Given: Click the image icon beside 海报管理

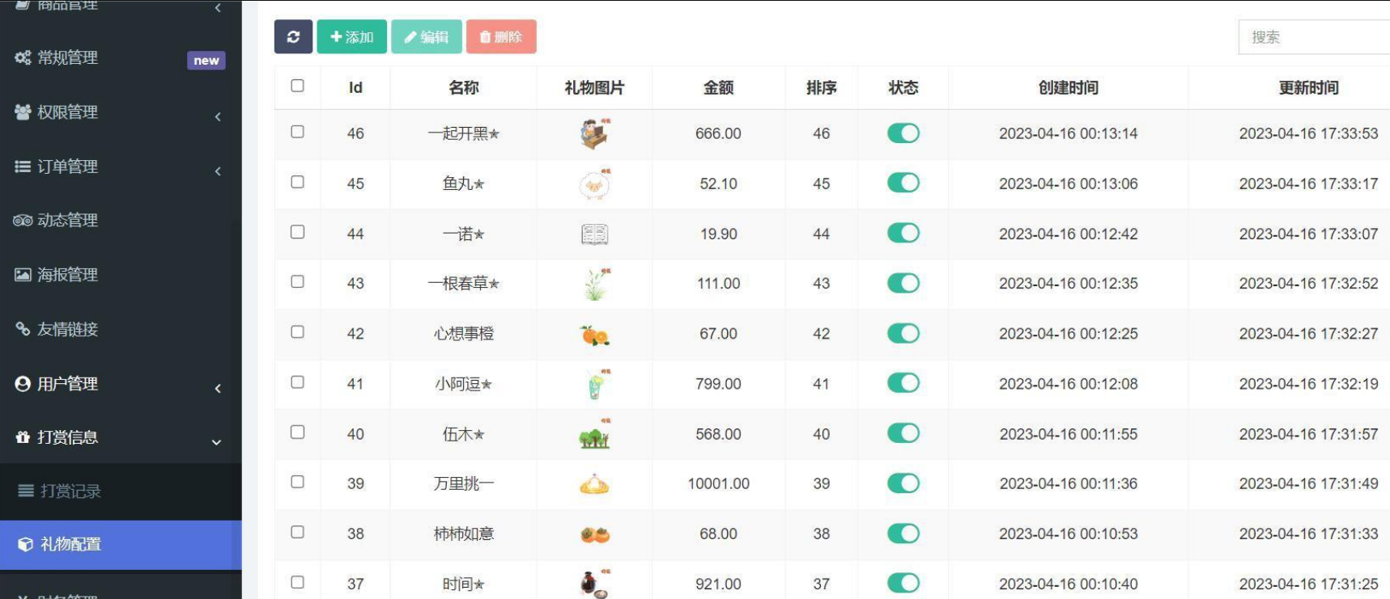Looking at the screenshot, I should [x=23, y=275].
